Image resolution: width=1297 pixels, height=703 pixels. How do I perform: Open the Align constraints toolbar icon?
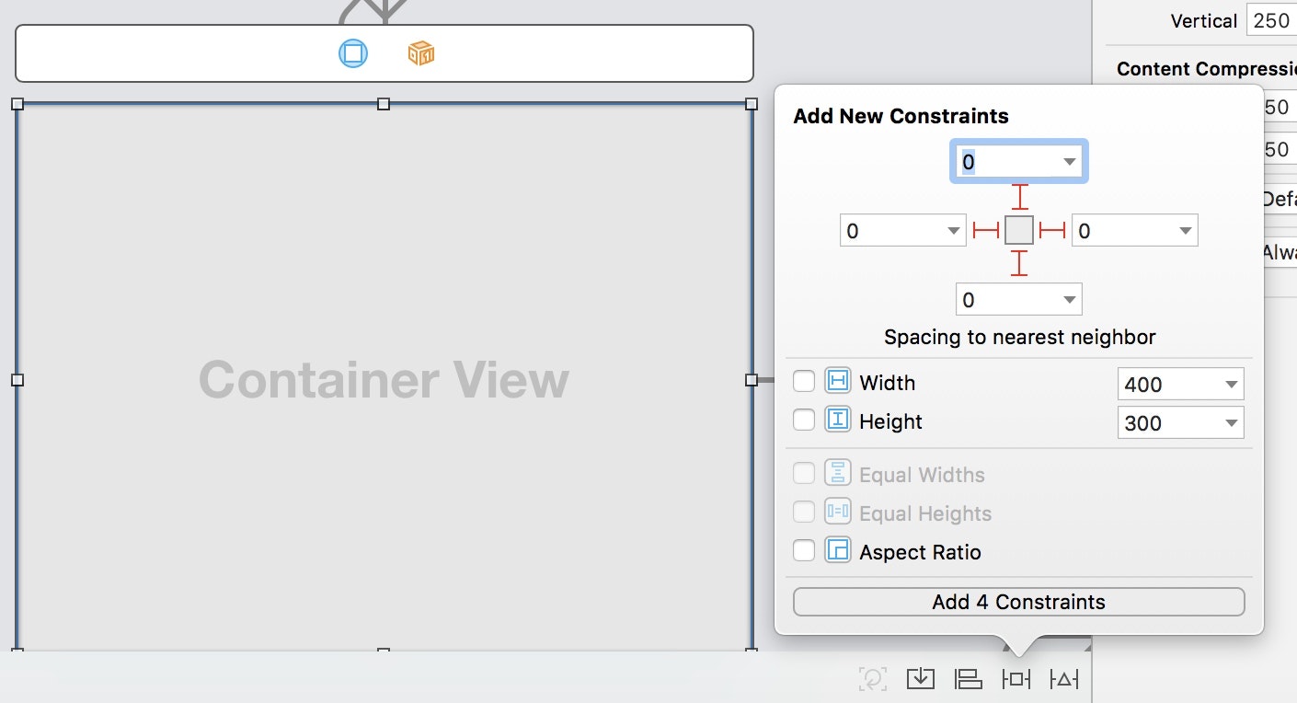(x=969, y=679)
